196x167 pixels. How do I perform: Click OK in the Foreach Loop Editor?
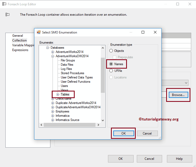pyautogui.click(x=121, y=159)
